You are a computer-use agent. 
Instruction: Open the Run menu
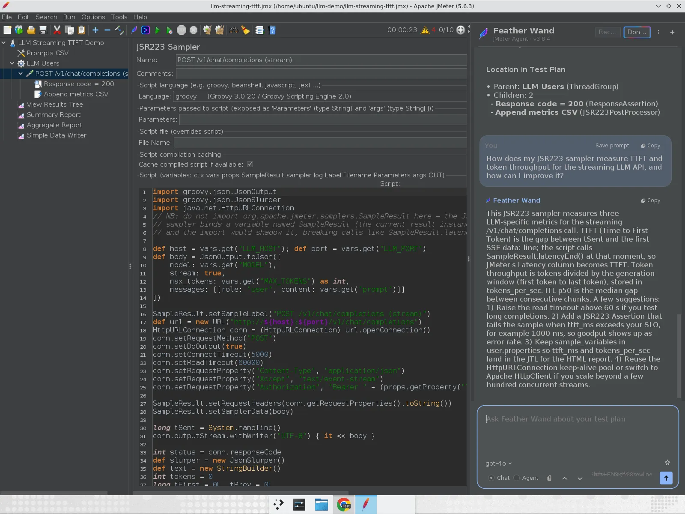tap(69, 17)
